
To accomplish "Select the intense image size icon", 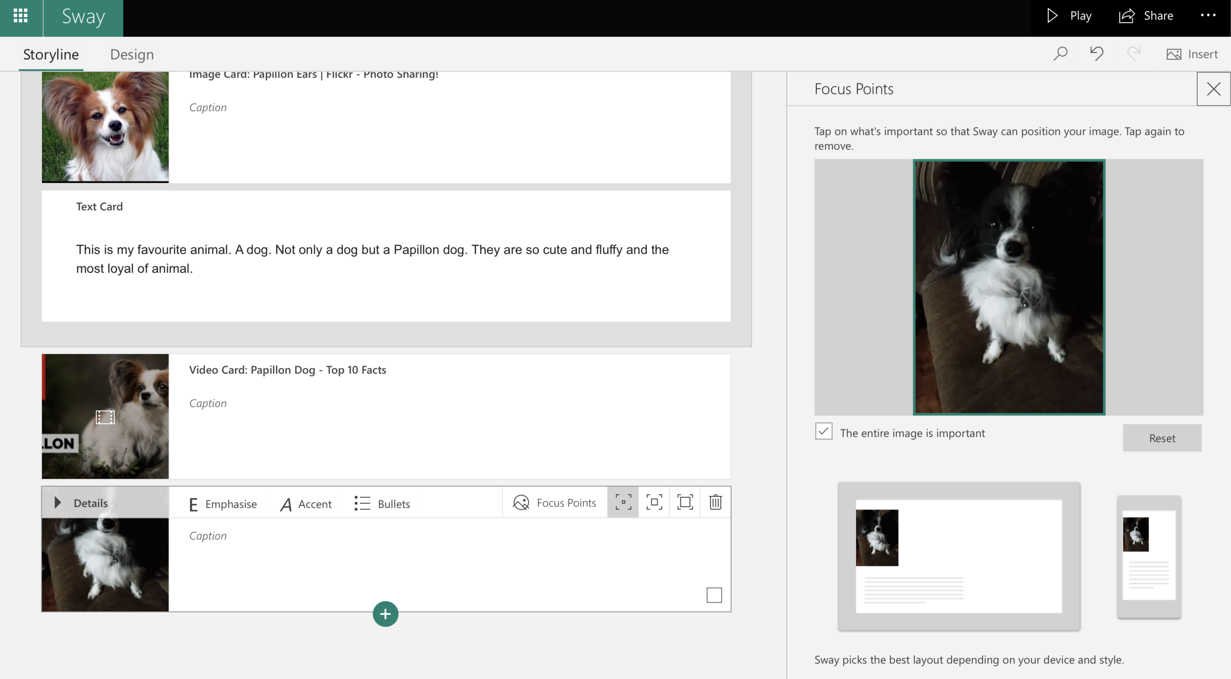I will pos(685,502).
